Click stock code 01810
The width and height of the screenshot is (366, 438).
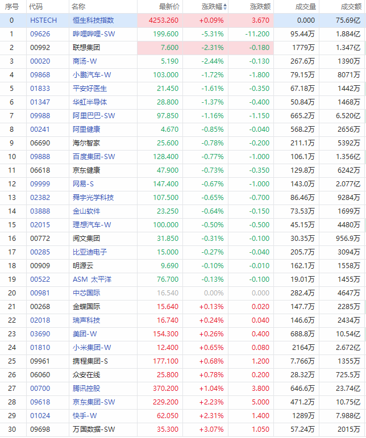point(40,348)
